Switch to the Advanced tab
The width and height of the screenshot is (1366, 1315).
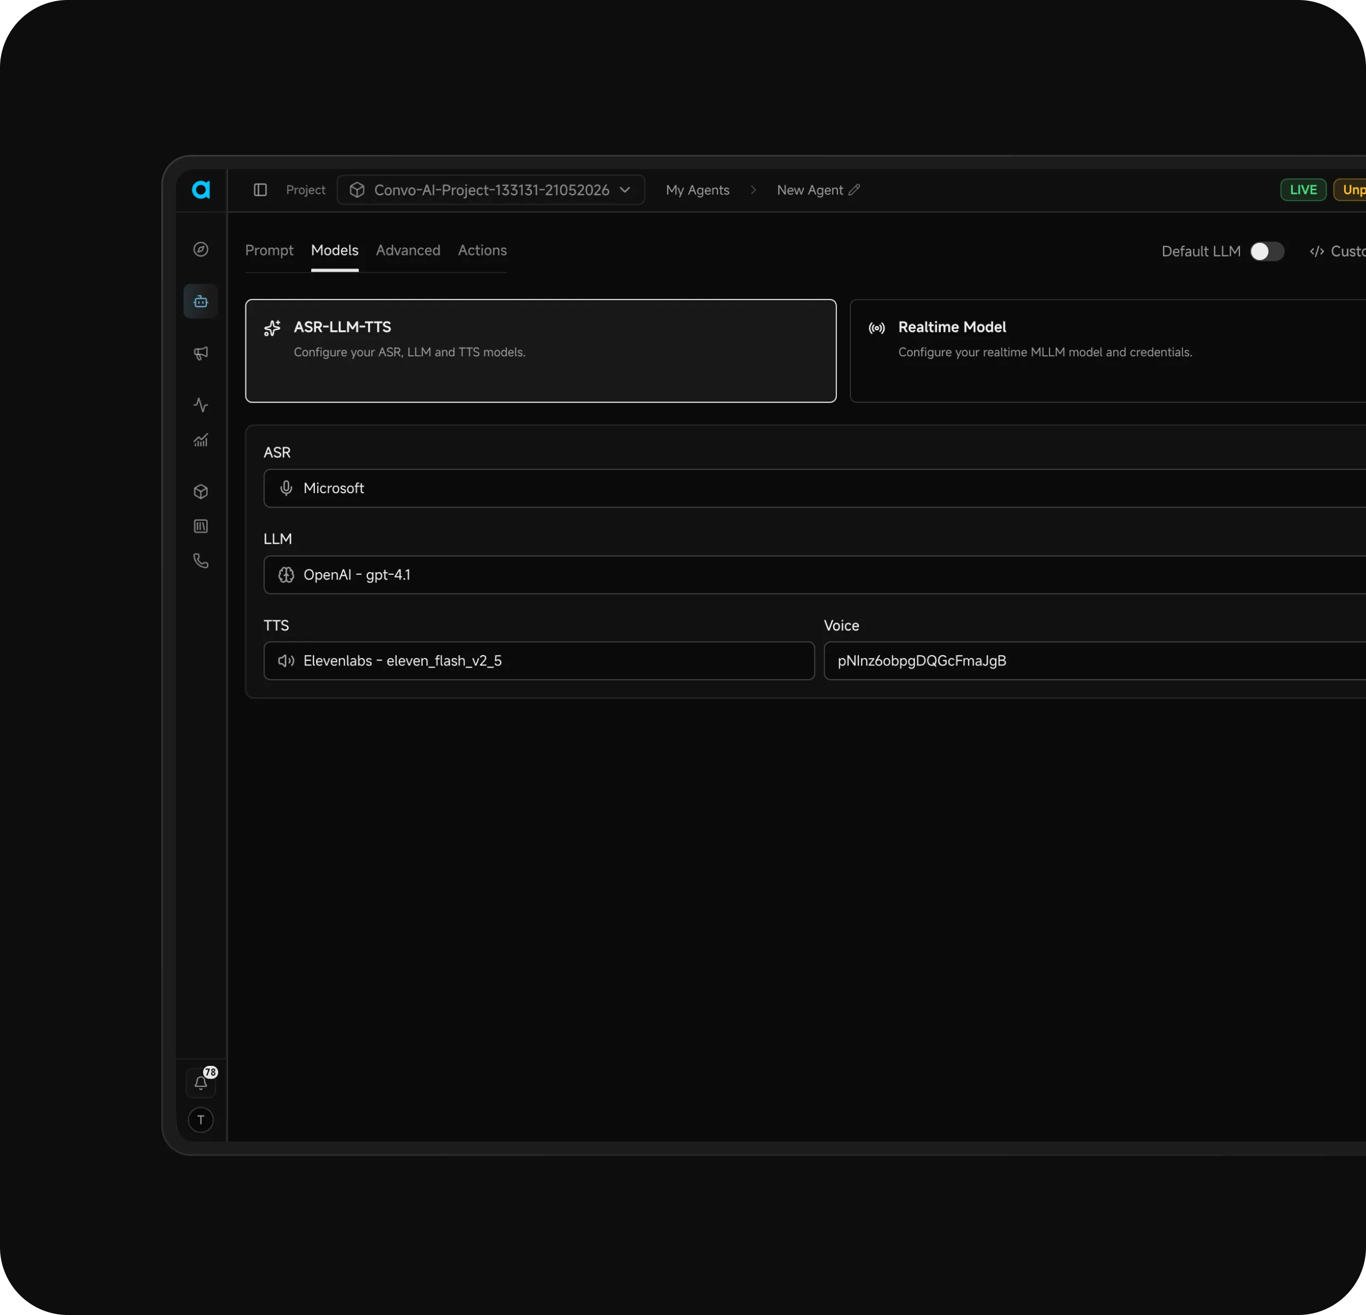408,250
